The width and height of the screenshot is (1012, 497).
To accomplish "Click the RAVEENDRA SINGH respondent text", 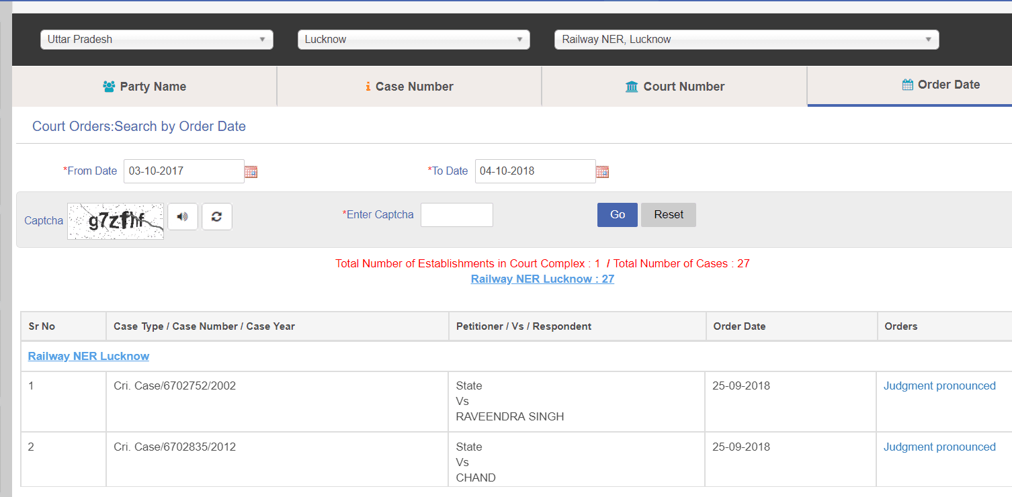I will coord(510,416).
